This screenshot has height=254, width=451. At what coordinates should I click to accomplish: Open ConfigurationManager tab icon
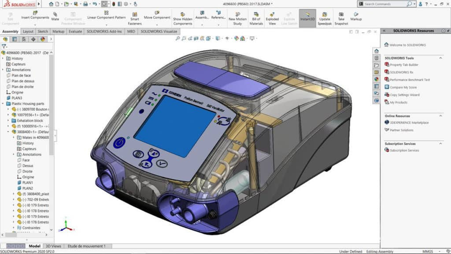point(24,39)
